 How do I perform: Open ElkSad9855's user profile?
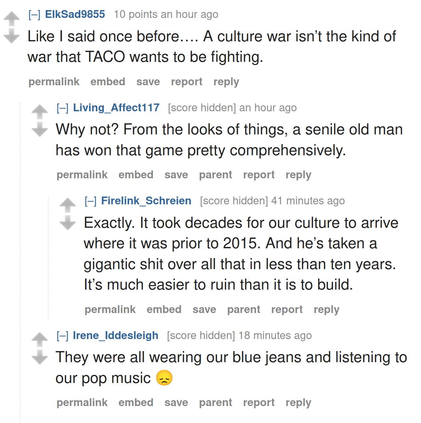[x=75, y=14]
